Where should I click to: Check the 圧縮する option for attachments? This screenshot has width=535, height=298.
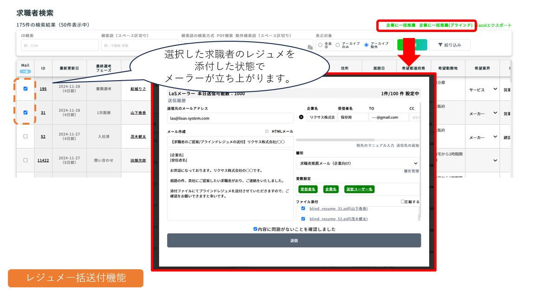click(403, 202)
